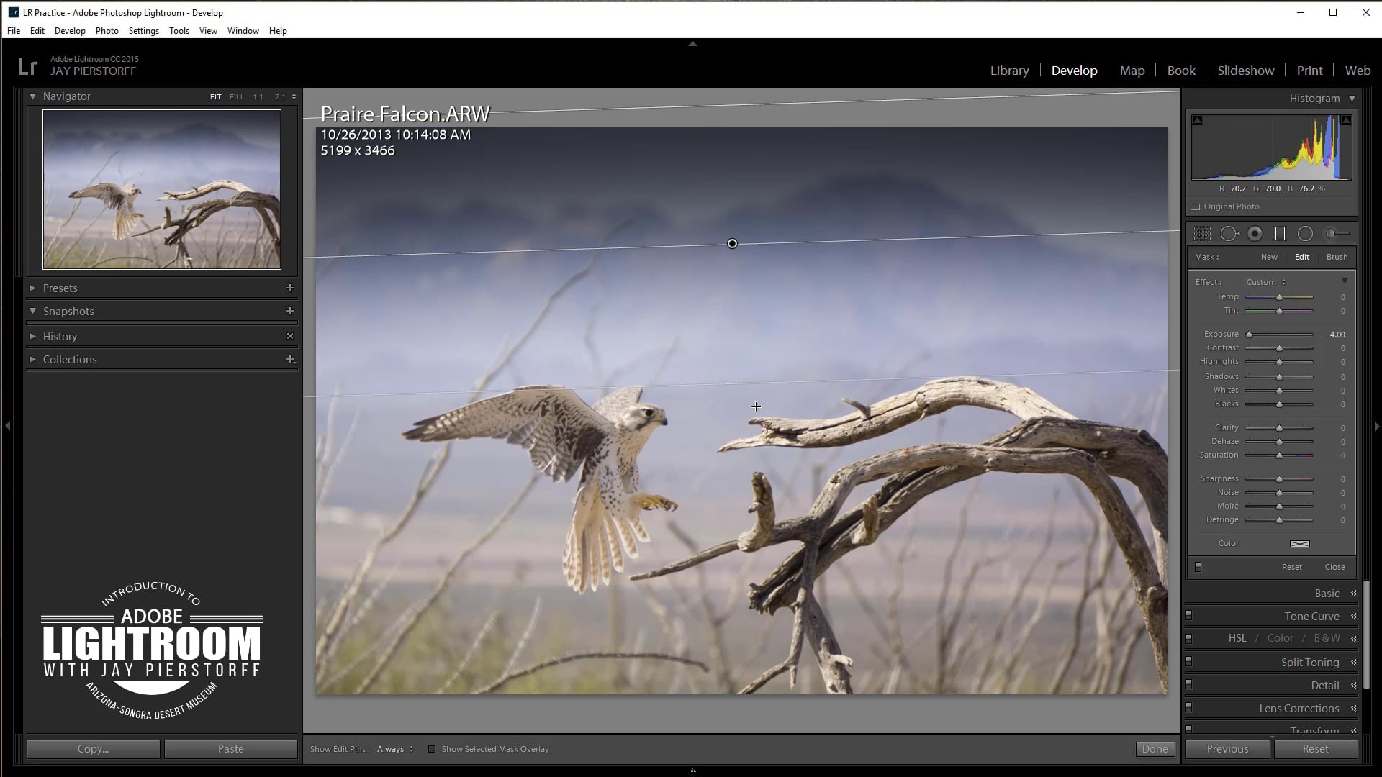Screen dimensions: 1382x777
Task: Enable the Original Photo checkbox
Action: click(x=1196, y=206)
